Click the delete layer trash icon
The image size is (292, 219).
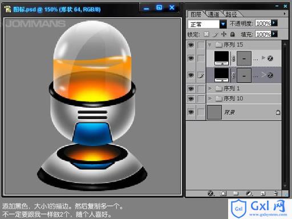point(275,193)
